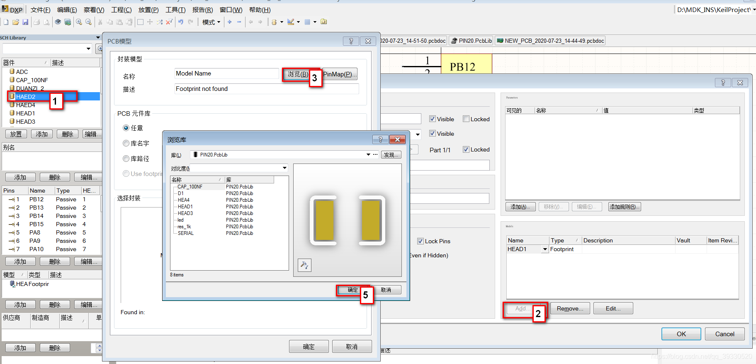Switch to the PIN20.PcbLib document tab

point(471,41)
